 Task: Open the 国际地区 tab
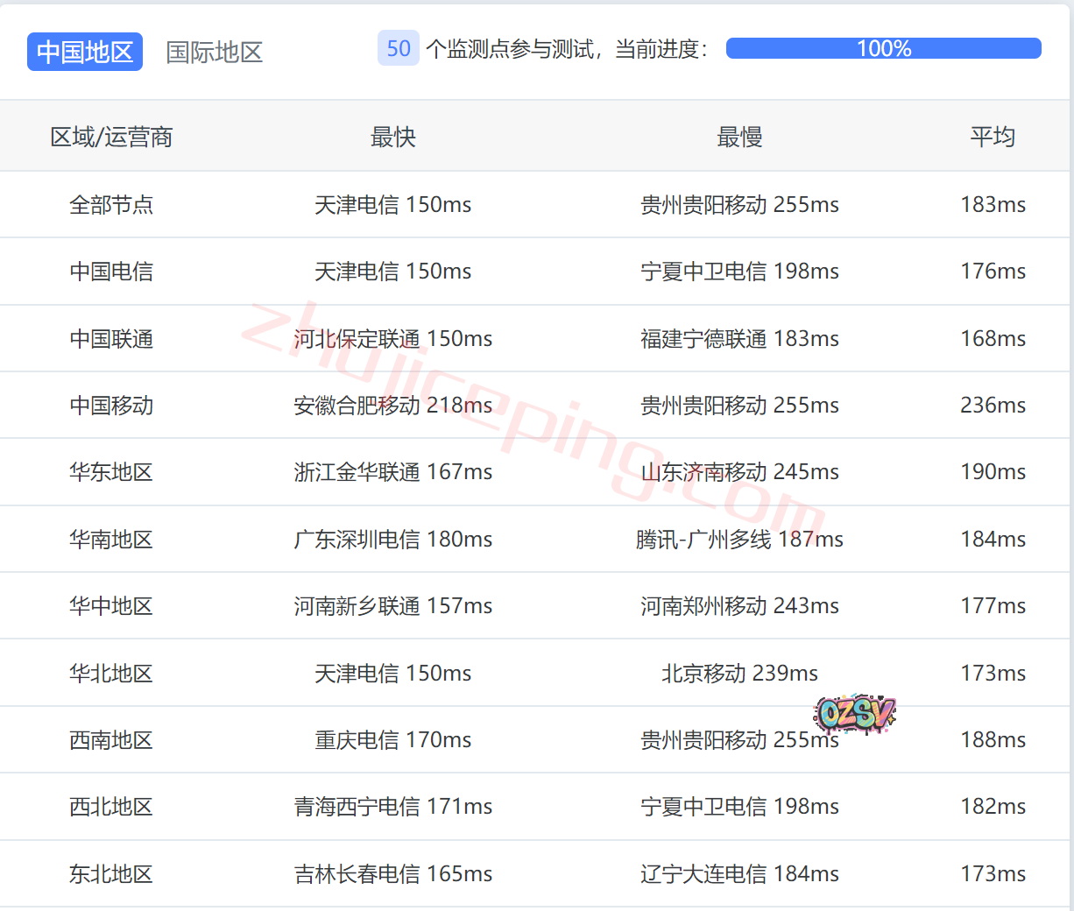(x=215, y=52)
